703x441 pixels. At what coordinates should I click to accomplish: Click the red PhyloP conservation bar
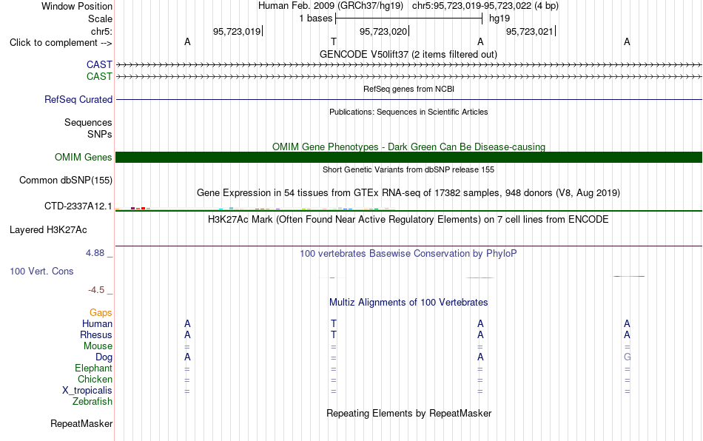tap(480, 278)
